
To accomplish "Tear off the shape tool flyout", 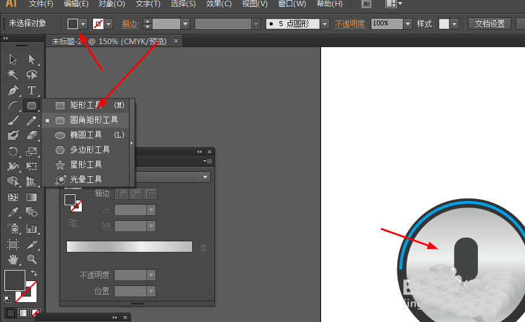I will (x=132, y=143).
